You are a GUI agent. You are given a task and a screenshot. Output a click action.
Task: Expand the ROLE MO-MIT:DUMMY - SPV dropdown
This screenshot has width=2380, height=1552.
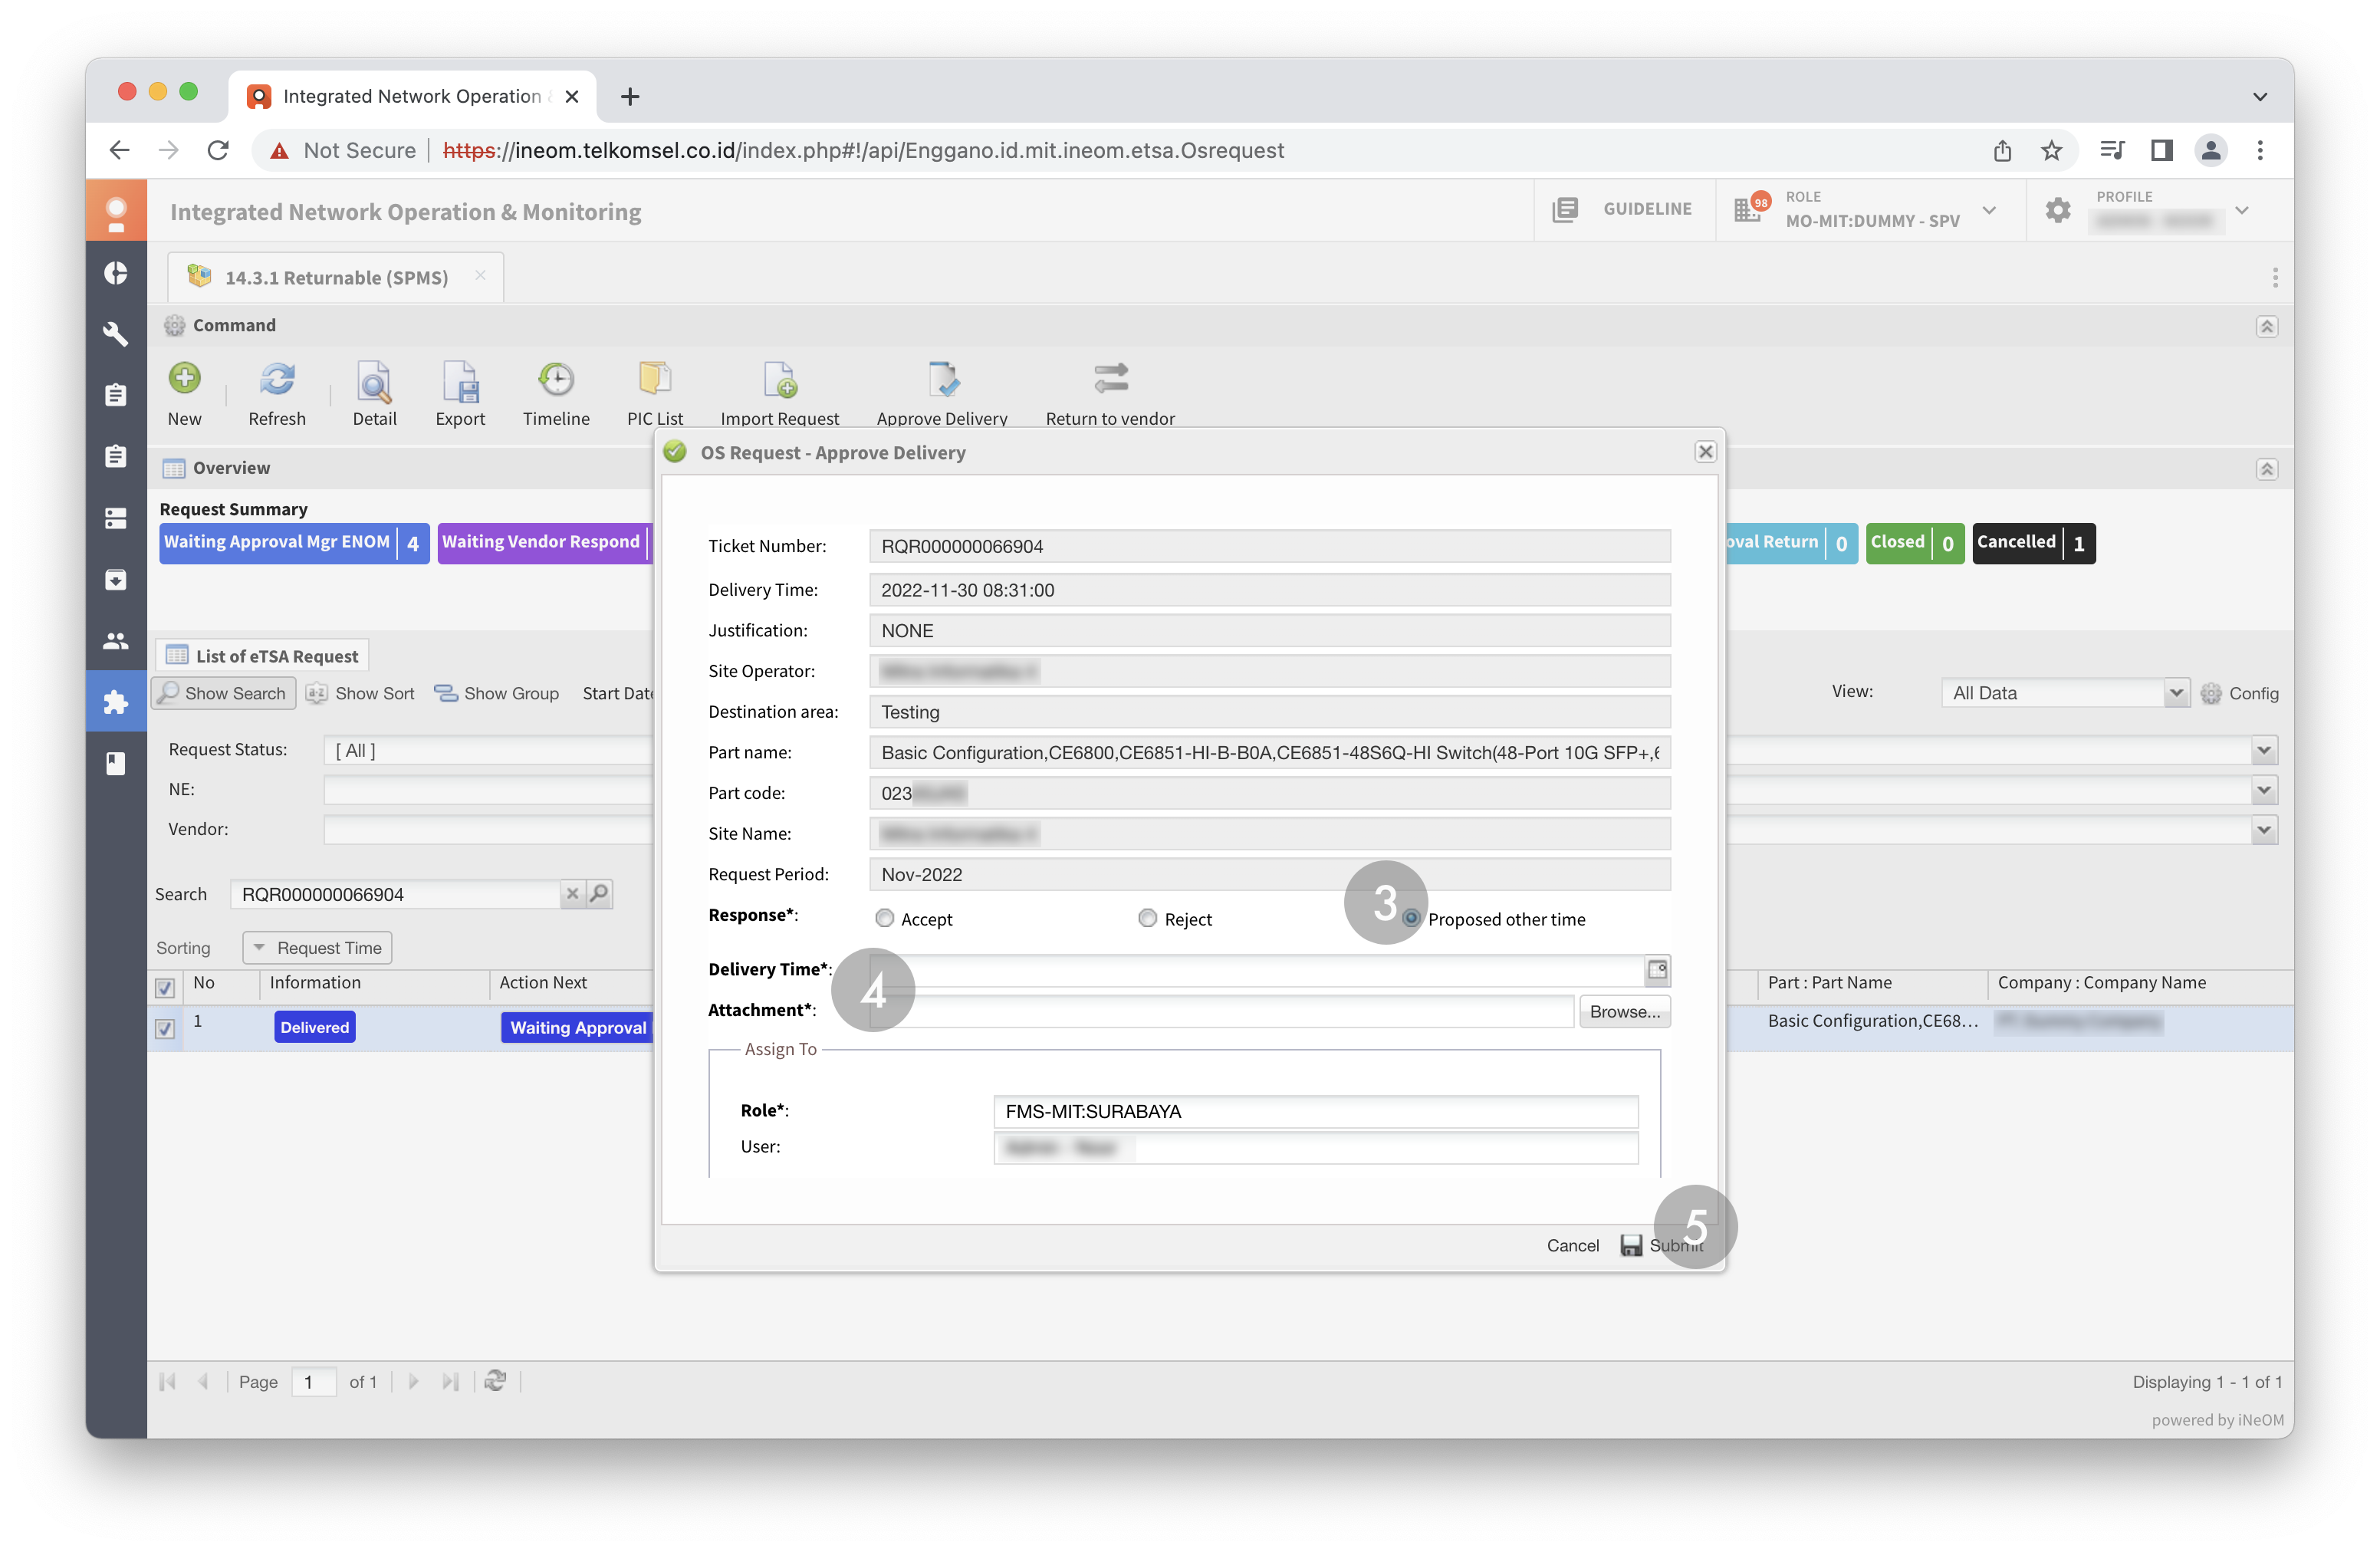tap(1989, 210)
